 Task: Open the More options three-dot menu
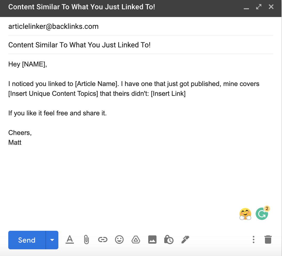[x=253, y=240]
